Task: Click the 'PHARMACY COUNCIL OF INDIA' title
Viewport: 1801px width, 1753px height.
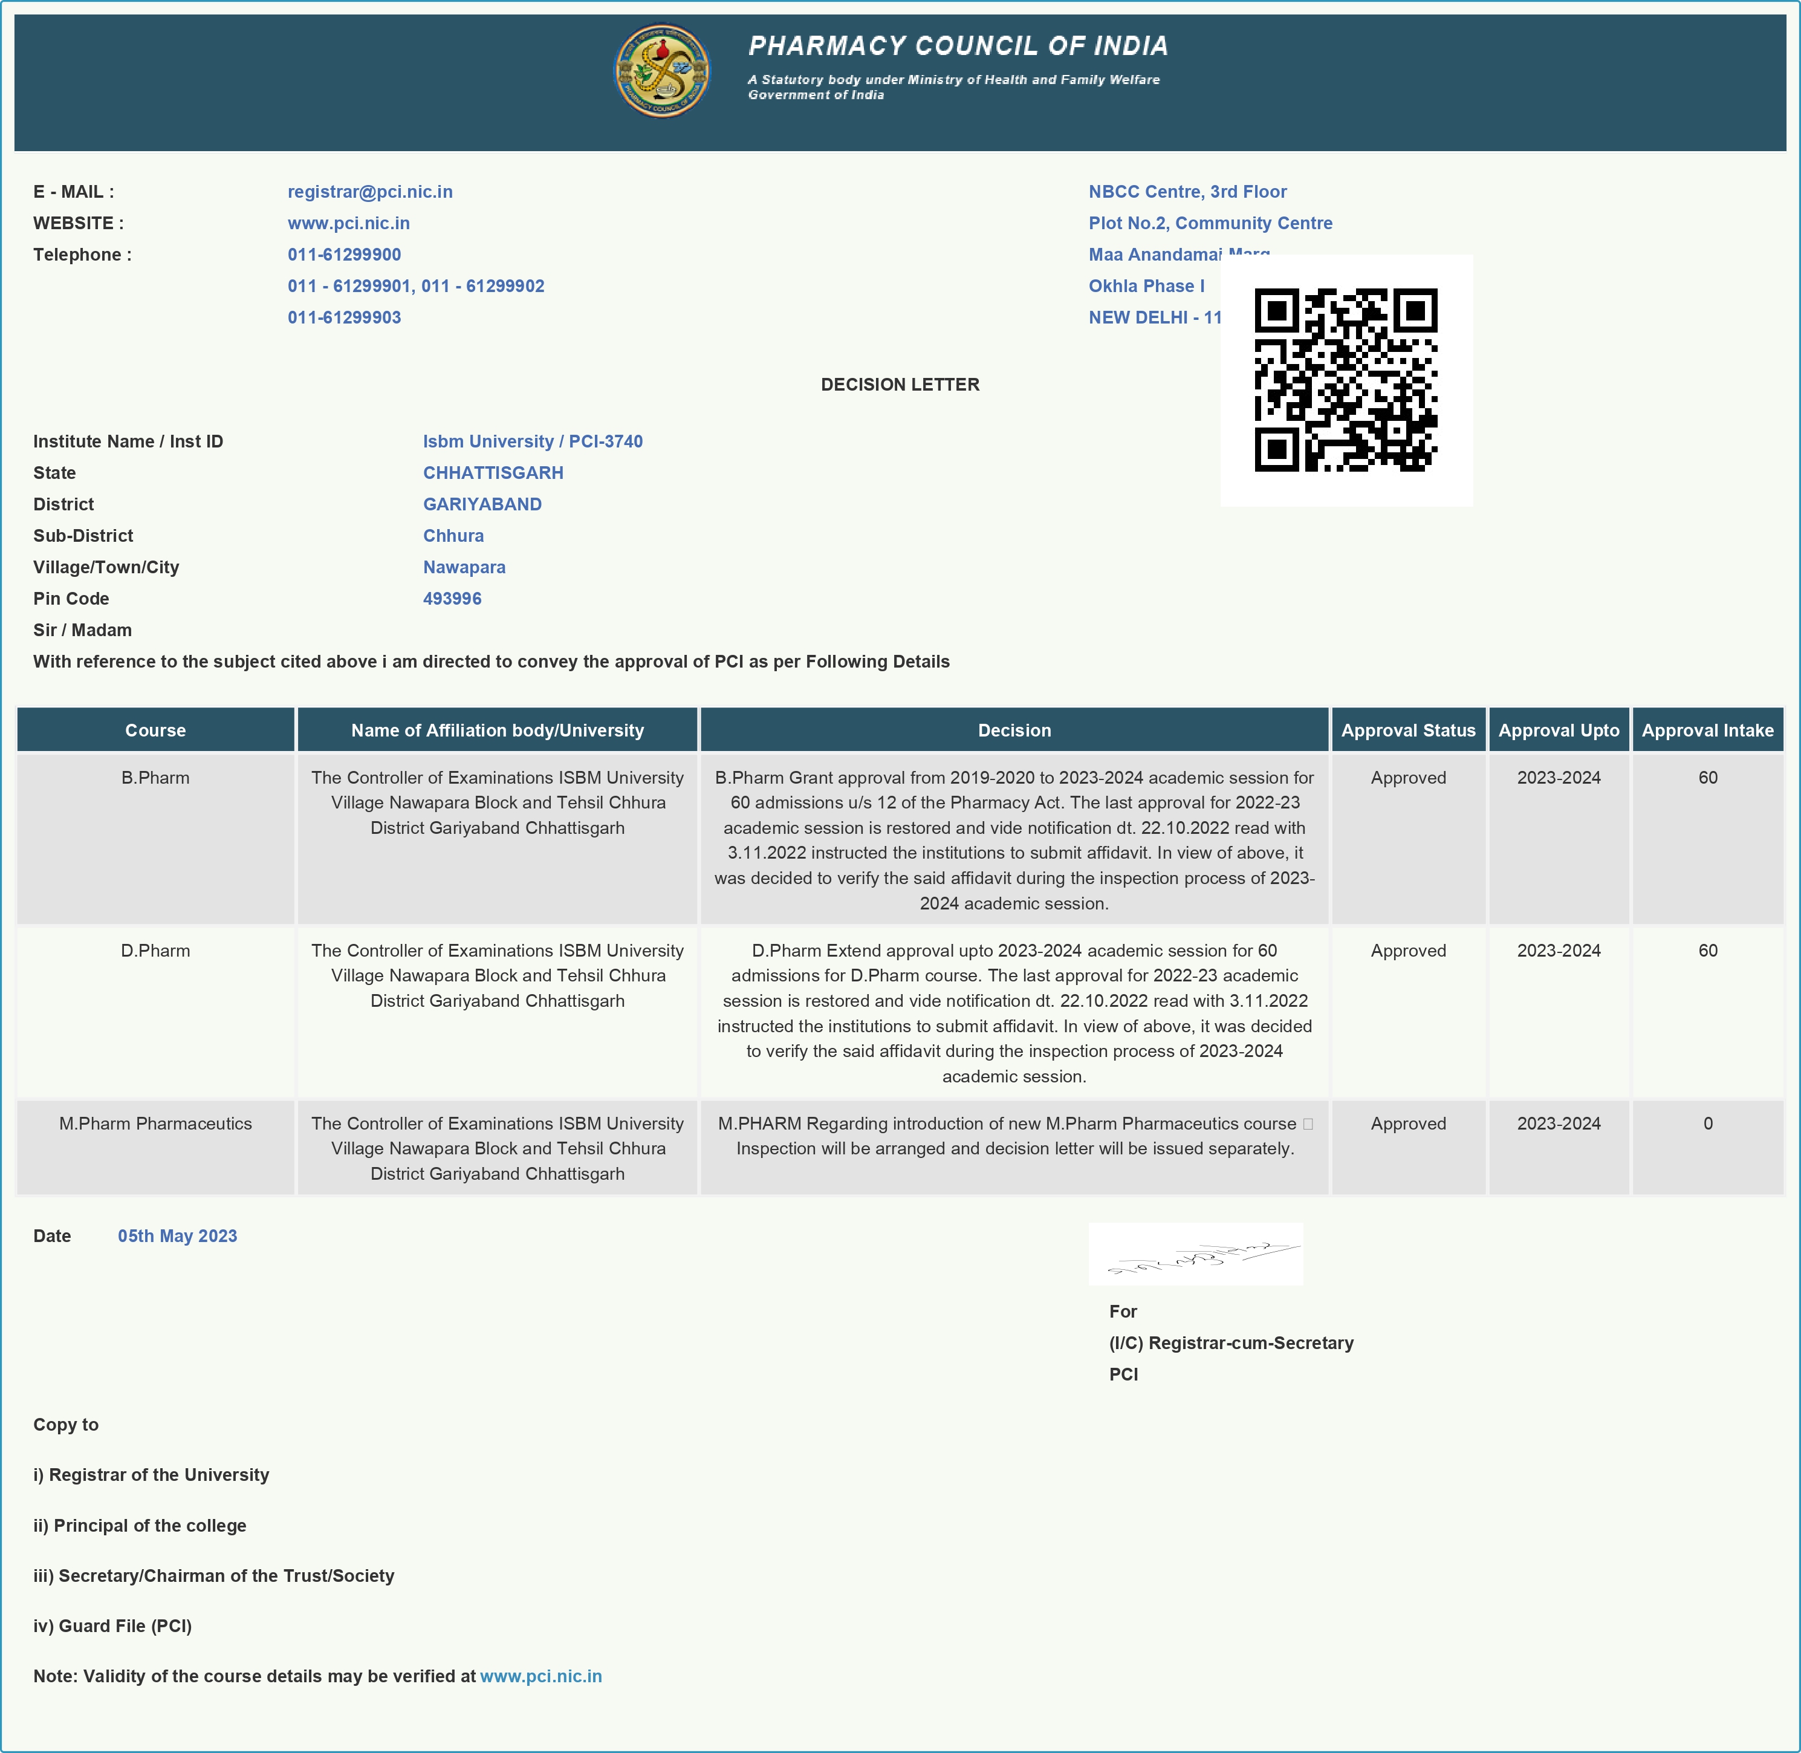Action: 958,45
